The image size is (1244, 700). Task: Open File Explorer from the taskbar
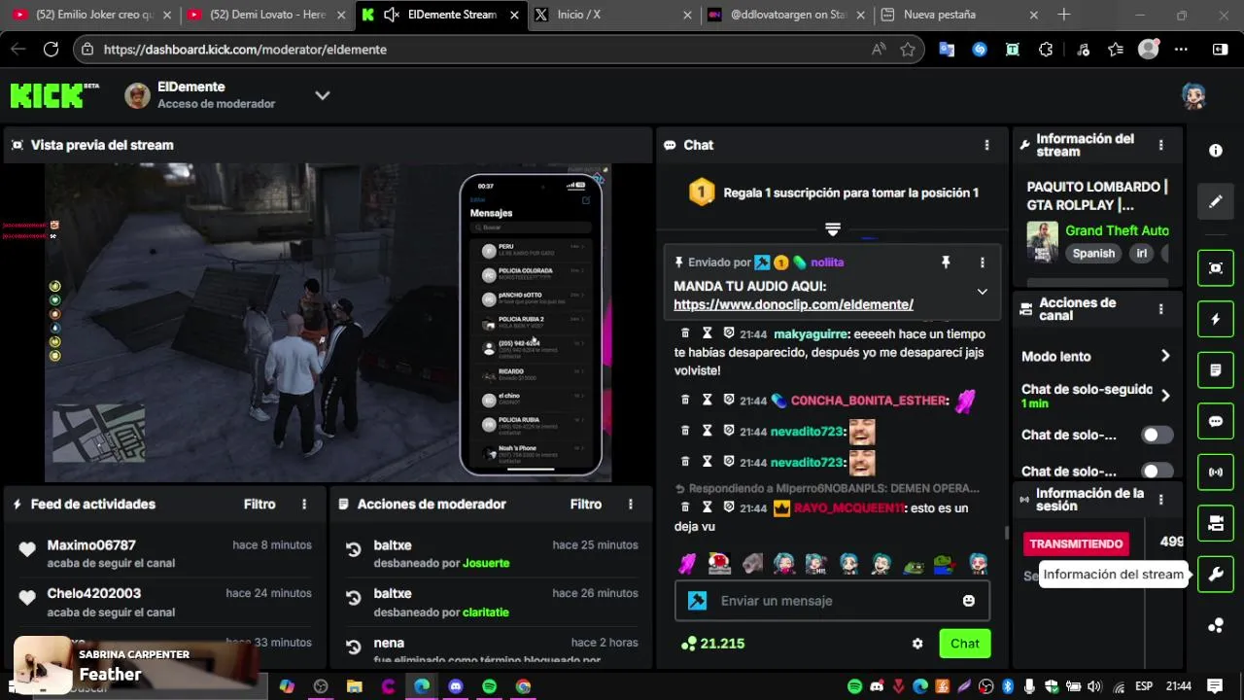355,686
